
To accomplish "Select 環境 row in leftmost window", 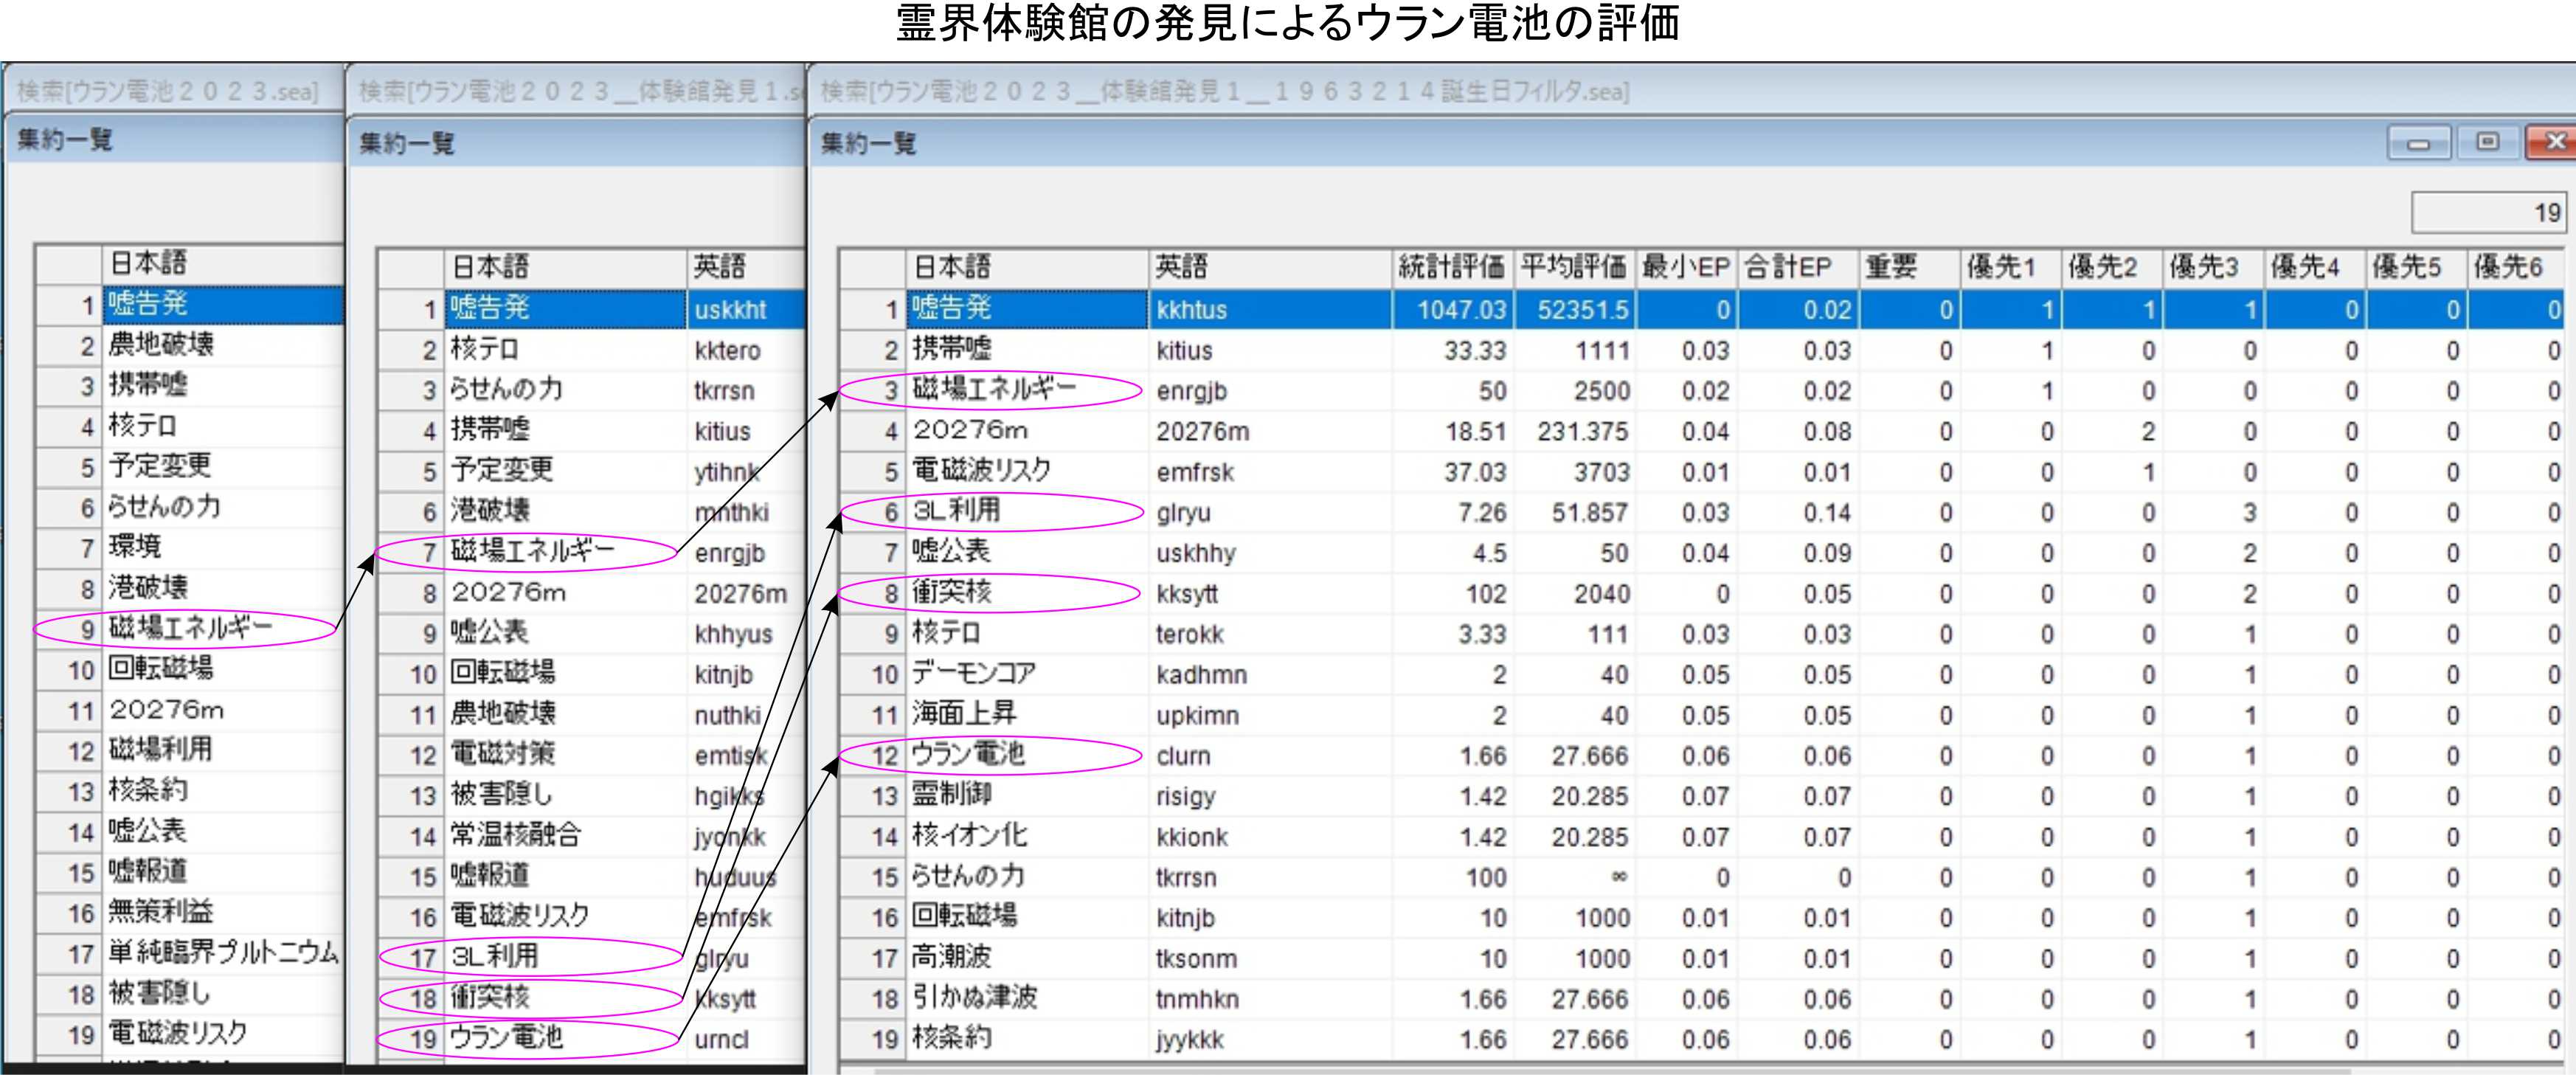I will tap(190, 547).
